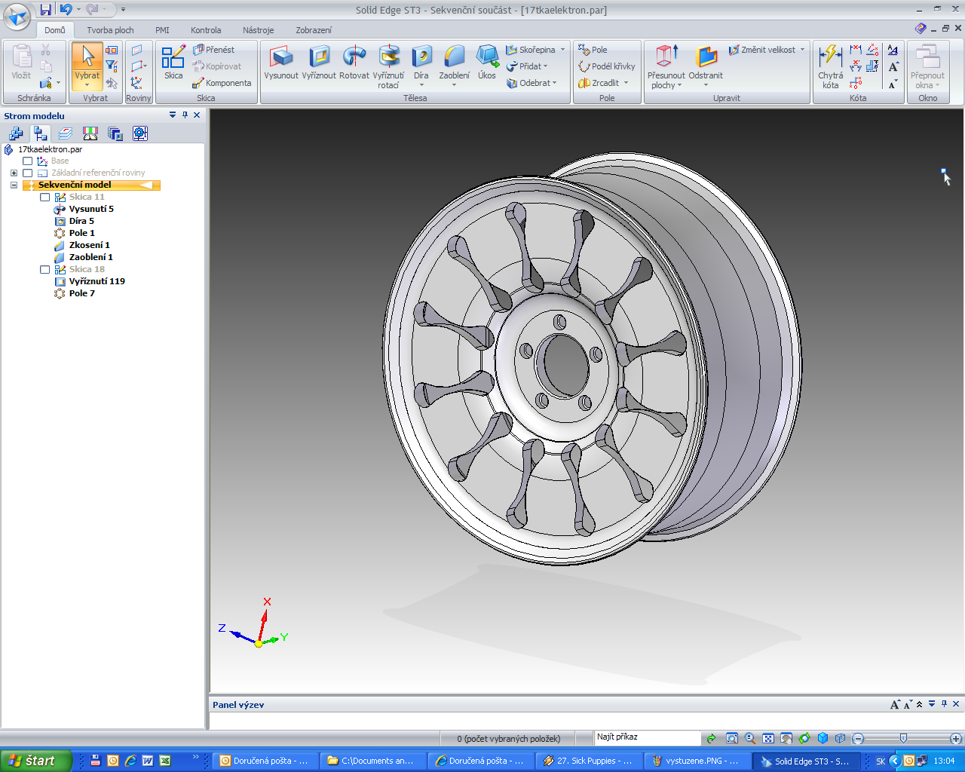This screenshot has width=965, height=772.
Task: Select the Vysunout extrude tool
Action: [280, 63]
